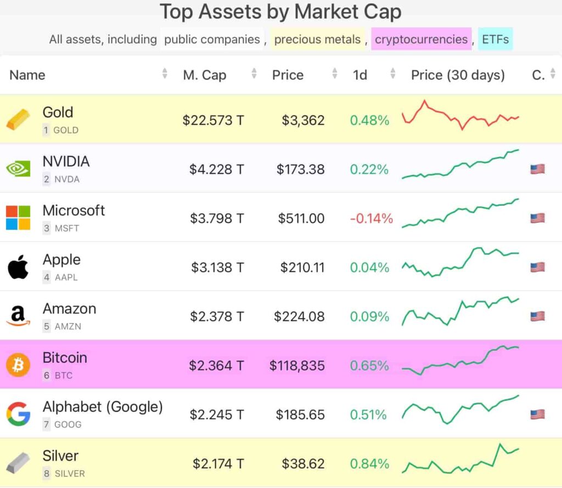
Task: Sort assets by 1d change
Action: (x=360, y=75)
